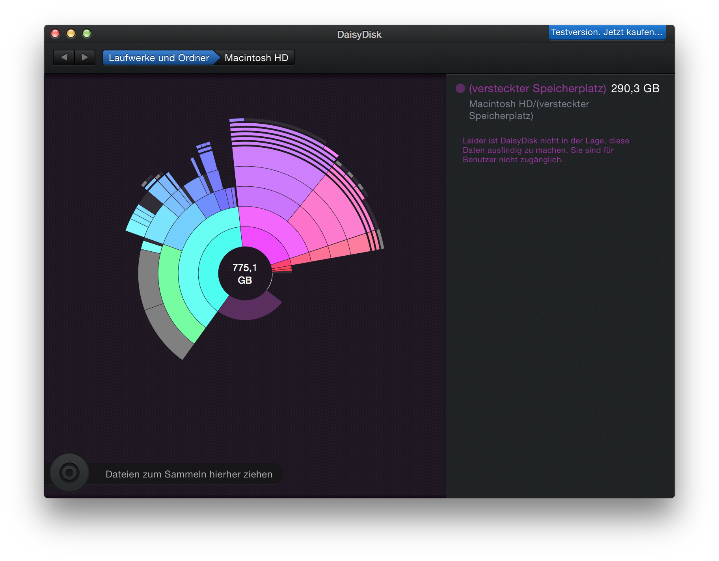719x561 pixels.
Task: Click the 775,1 GB center circle
Action: click(245, 274)
